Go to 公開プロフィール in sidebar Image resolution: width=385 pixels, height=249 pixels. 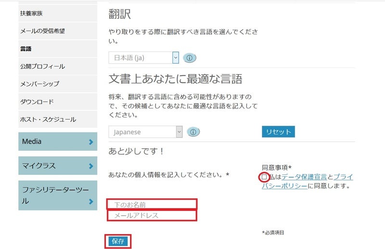(42, 66)
